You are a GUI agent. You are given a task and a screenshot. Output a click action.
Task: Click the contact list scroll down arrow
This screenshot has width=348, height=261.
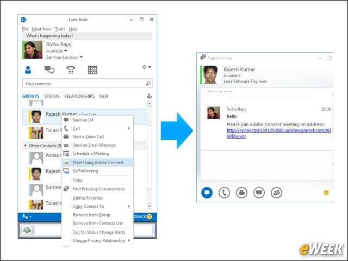[150, 206]
